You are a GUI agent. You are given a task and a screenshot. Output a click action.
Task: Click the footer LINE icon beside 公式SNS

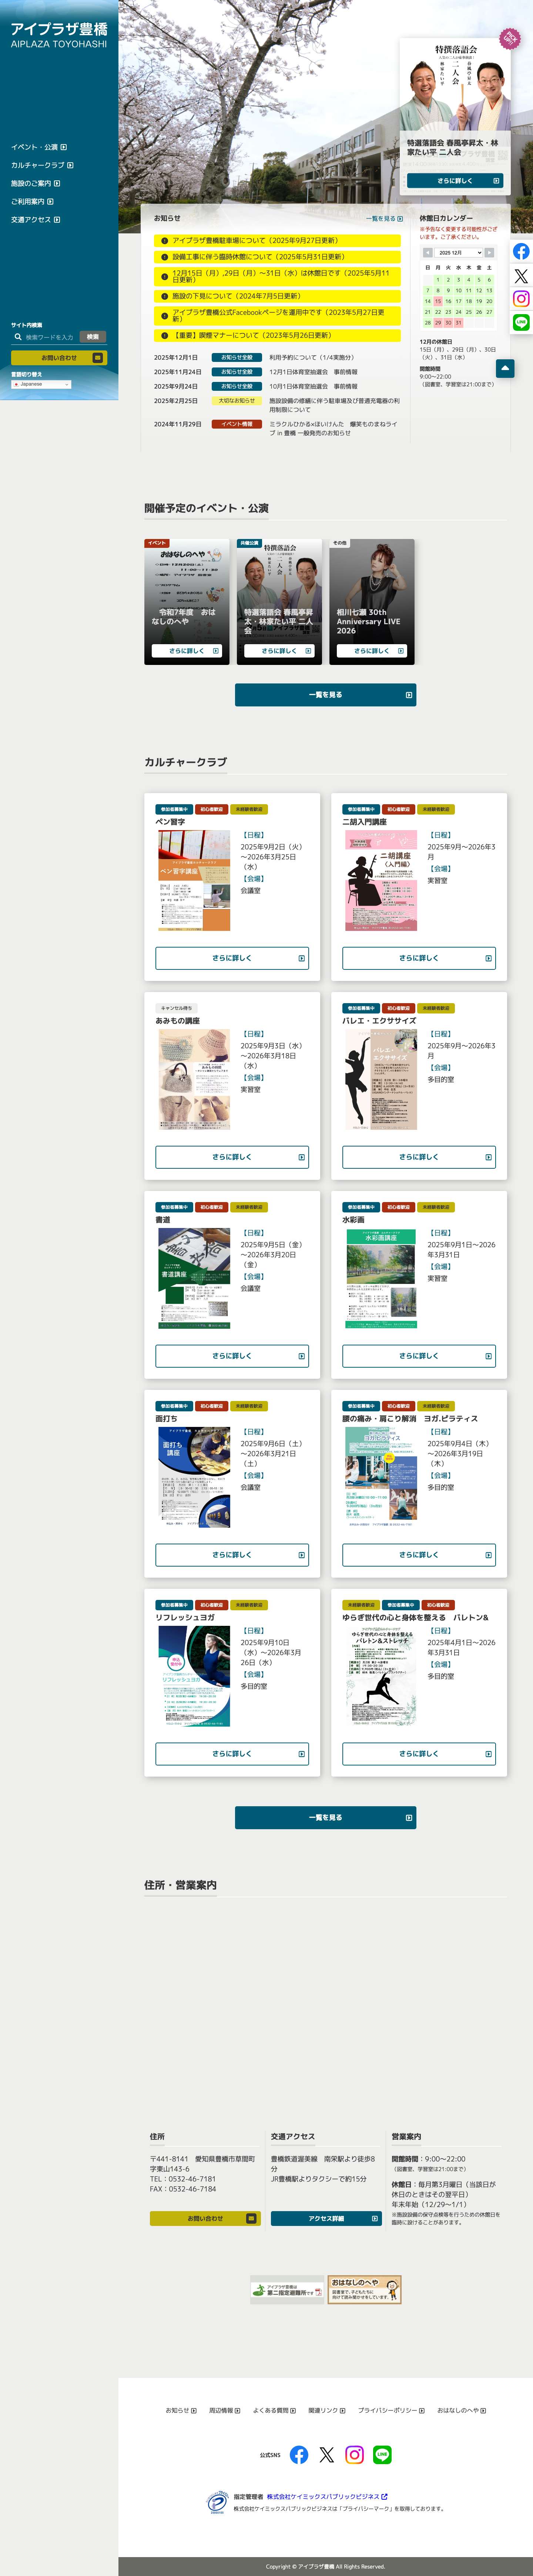pos(382,2454)
